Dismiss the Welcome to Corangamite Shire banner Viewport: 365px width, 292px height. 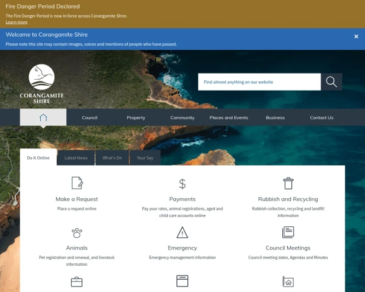(356, 36)
